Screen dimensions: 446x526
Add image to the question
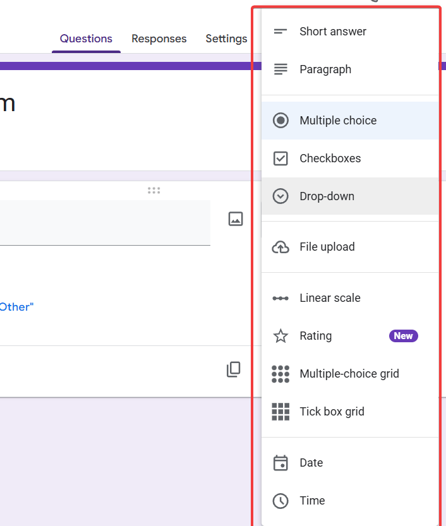coord(236,219)
